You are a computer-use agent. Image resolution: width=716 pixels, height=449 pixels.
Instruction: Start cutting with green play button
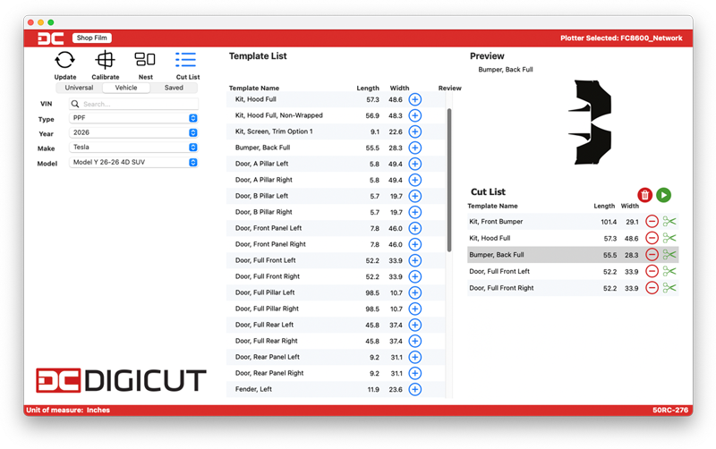663,195
